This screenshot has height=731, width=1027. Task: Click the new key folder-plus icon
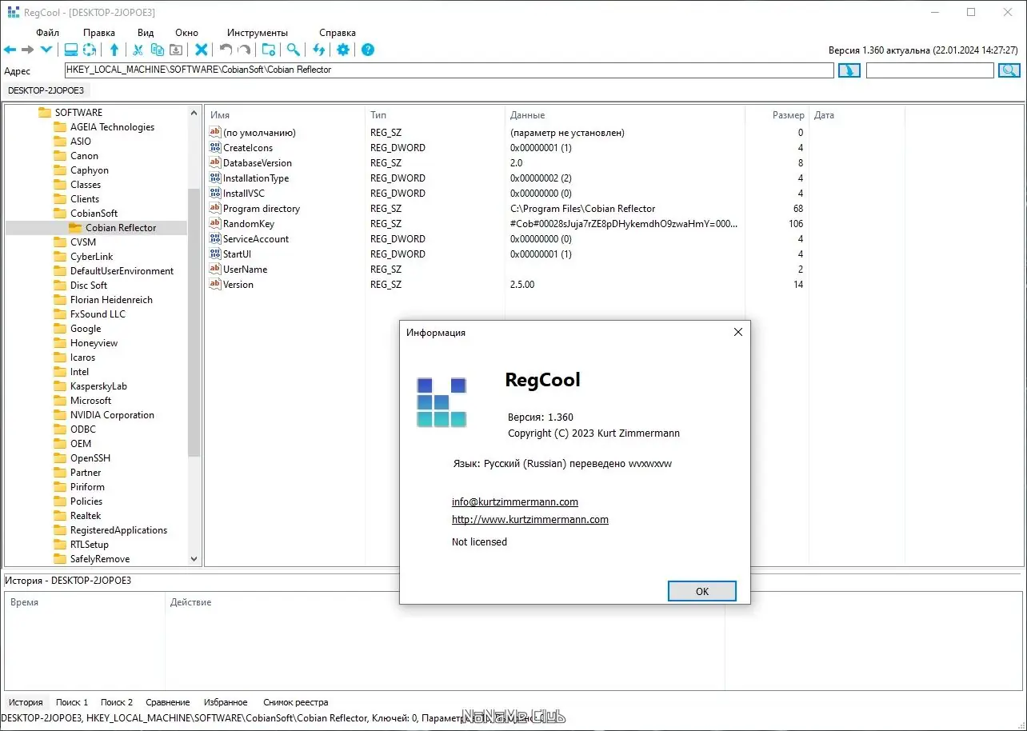[x=269, y=50]
